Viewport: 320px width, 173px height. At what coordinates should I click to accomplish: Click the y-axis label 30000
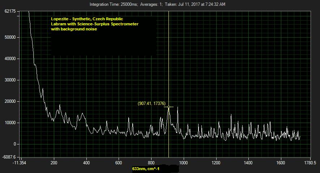10,80
